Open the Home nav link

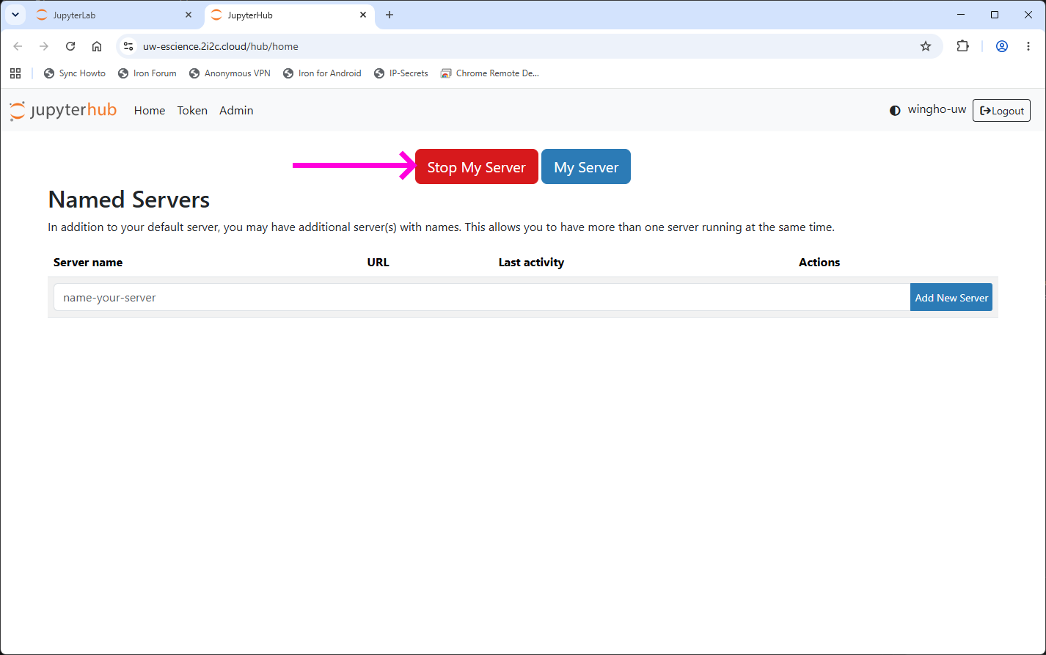click(150, 111)
